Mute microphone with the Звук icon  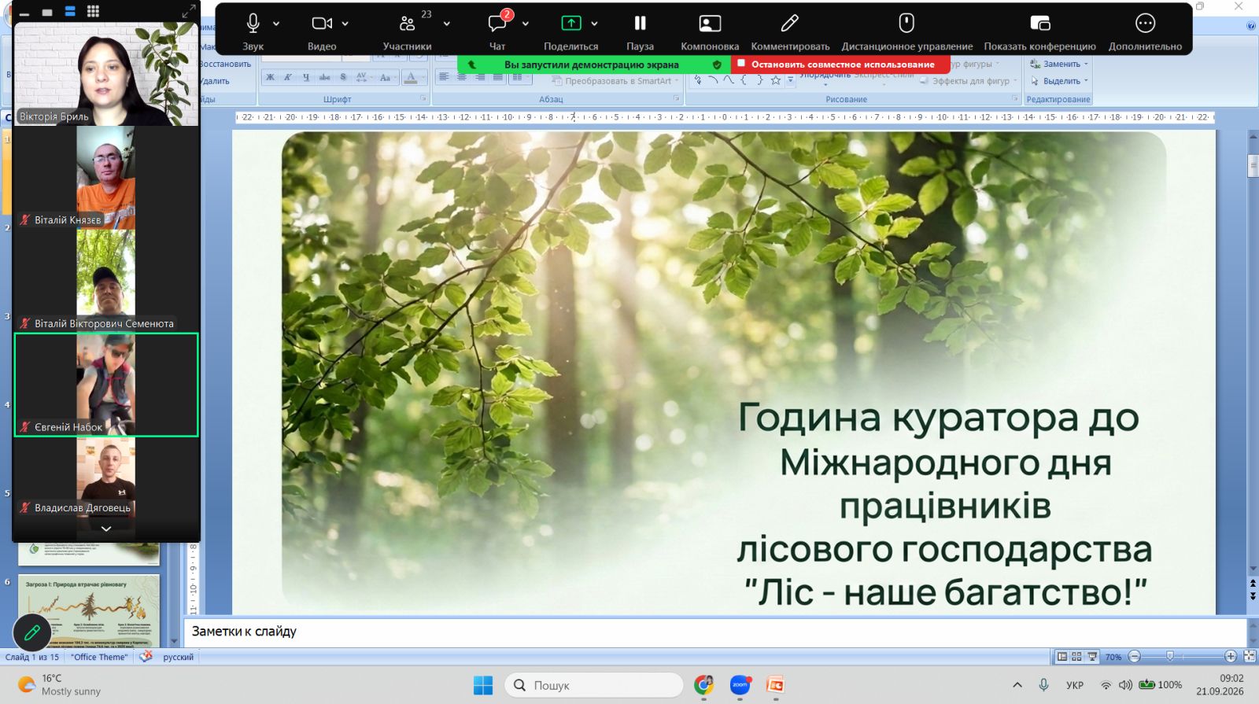(253, 24)
